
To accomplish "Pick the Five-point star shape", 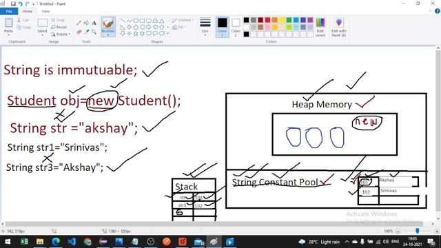I will coord(136,34).
